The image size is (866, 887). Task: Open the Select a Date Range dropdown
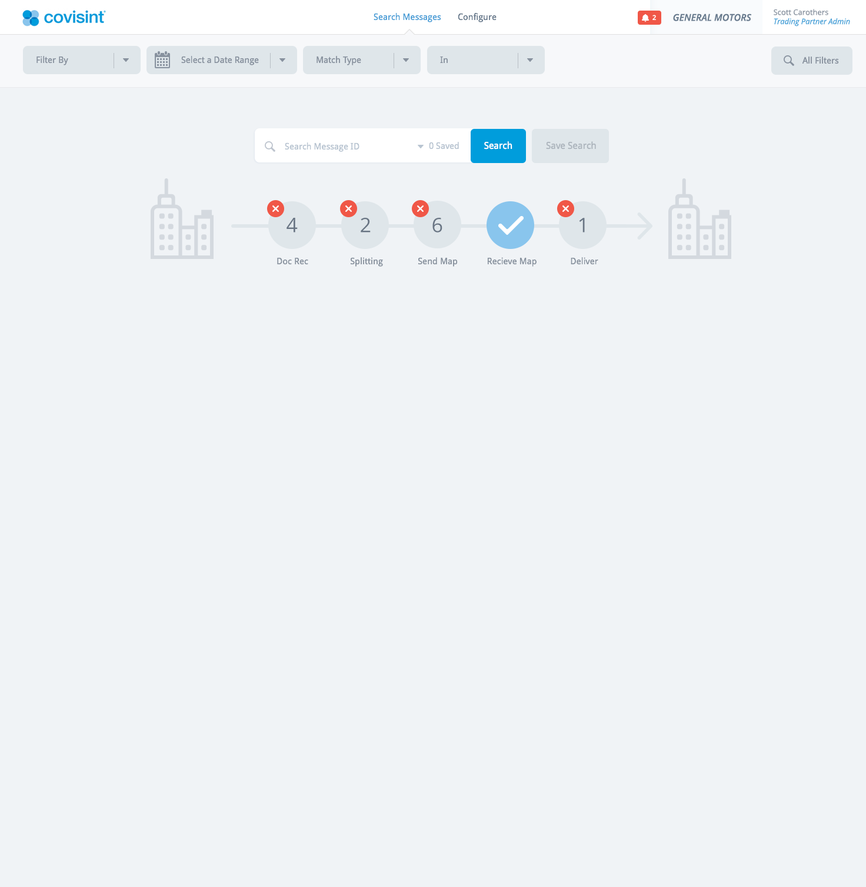tap(222, 60)
